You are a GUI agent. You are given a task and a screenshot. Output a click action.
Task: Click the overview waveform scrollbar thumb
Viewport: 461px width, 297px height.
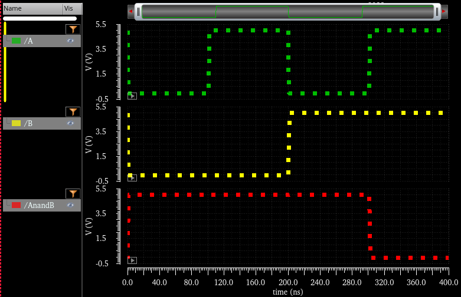pyautogui.click(x=288, y=12)
